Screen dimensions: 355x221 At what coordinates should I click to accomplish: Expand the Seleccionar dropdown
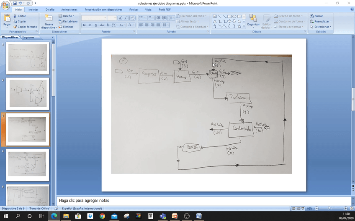(320, 27)
